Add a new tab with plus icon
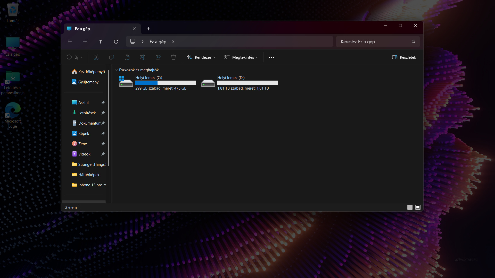The width and height of the screenshot is (495, 278). click(x=148, y=29)
